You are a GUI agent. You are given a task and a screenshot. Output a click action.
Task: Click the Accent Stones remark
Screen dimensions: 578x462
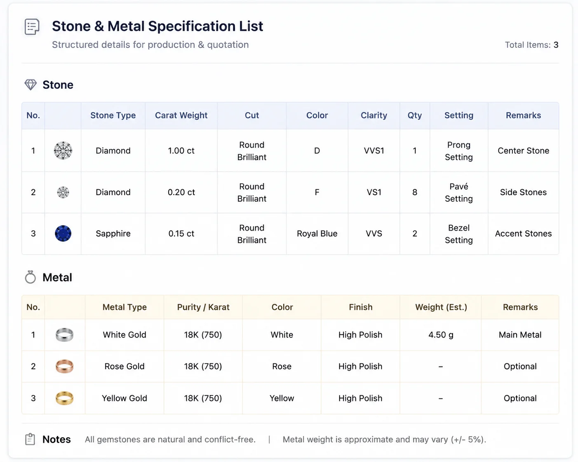pos(523,233)
